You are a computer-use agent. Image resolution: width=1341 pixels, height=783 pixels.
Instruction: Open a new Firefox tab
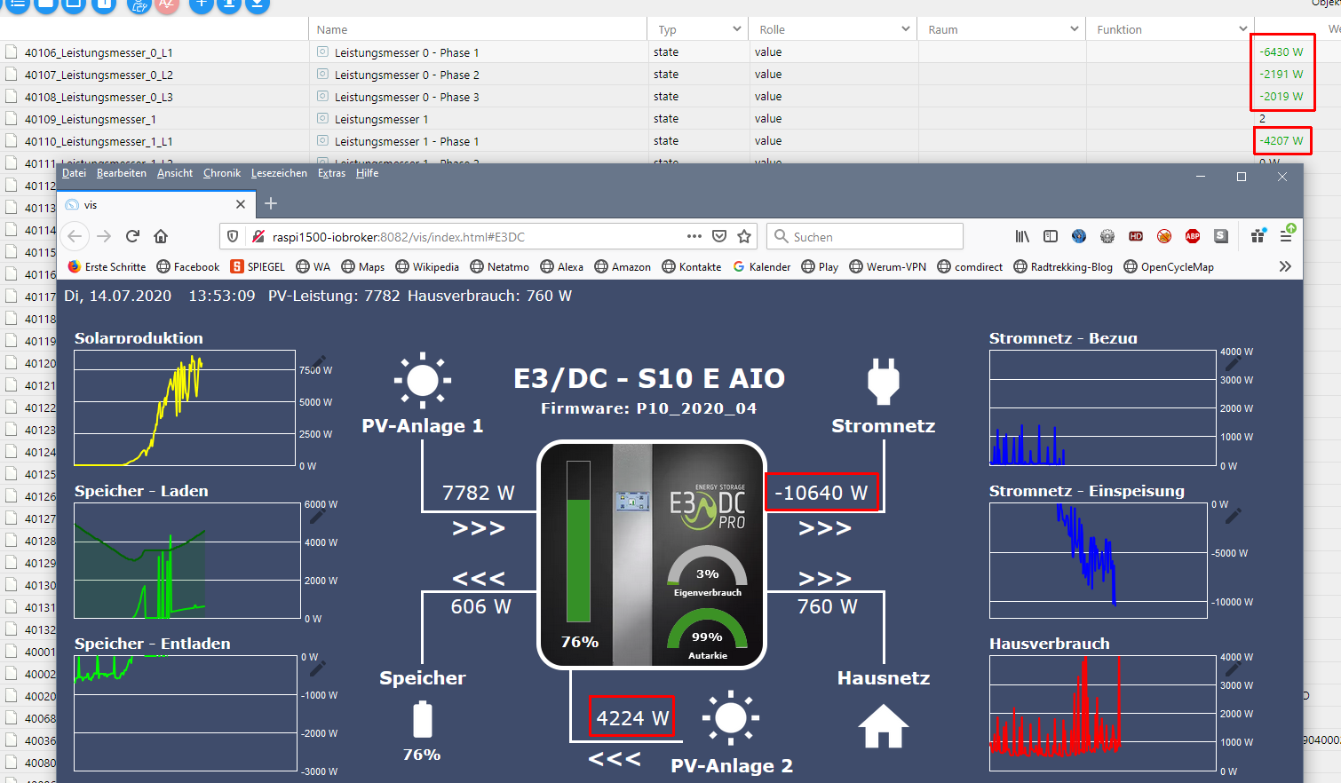(x=271, y=203)
